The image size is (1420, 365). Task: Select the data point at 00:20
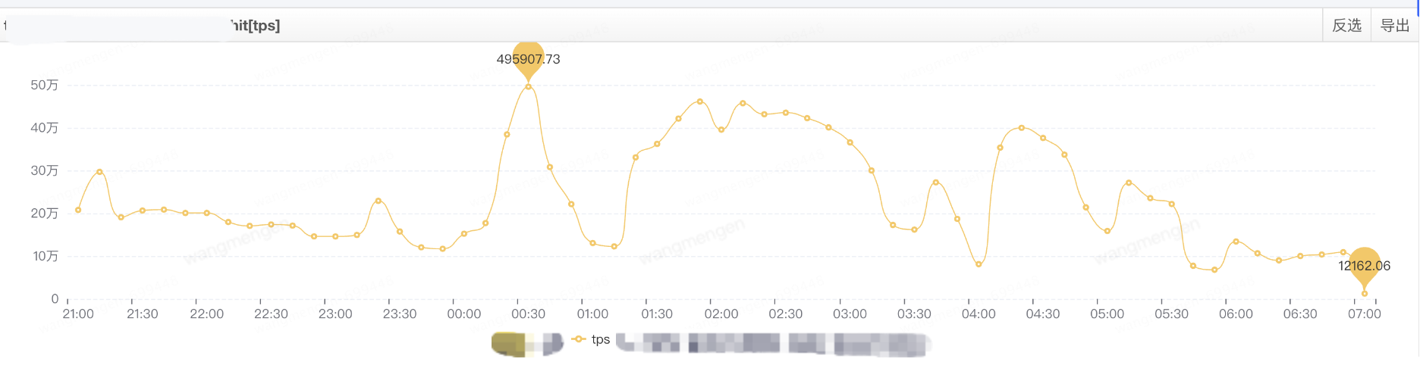tap(507, 135)
